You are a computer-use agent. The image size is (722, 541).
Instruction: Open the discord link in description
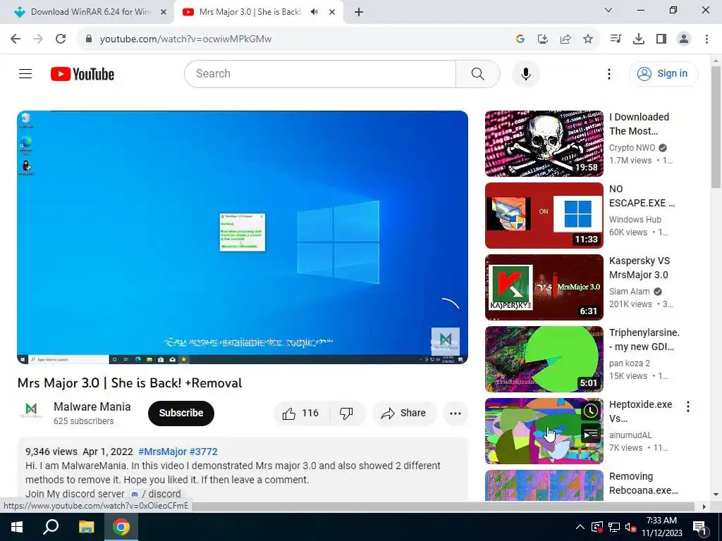(x=156, y=494)
